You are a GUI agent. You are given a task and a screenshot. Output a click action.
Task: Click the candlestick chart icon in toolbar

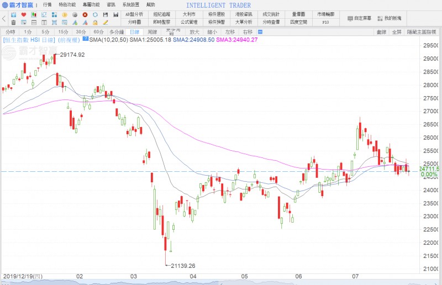34,14
